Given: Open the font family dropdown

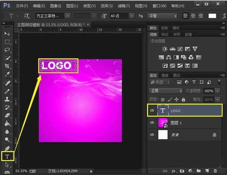Looking at the screenshot, I should point(53,16).
